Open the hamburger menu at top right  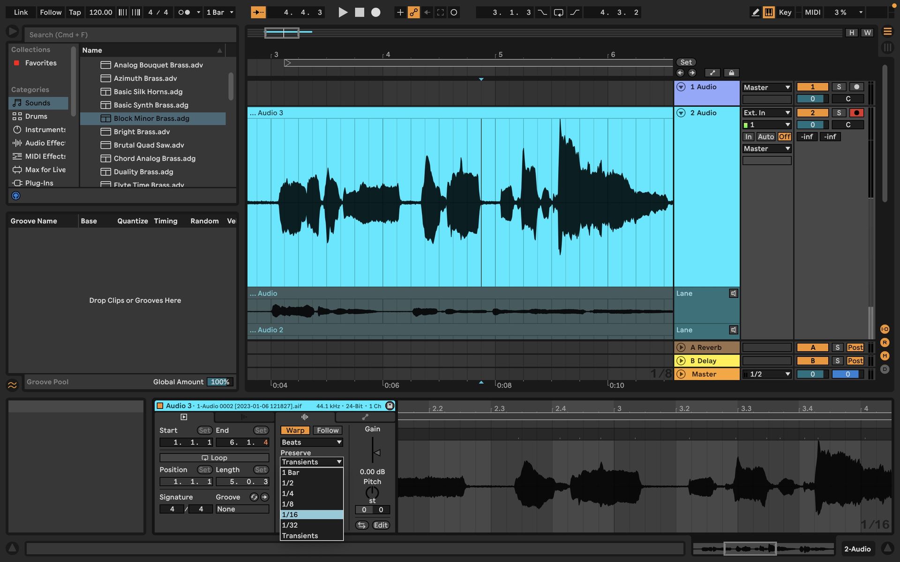[887, 32]
